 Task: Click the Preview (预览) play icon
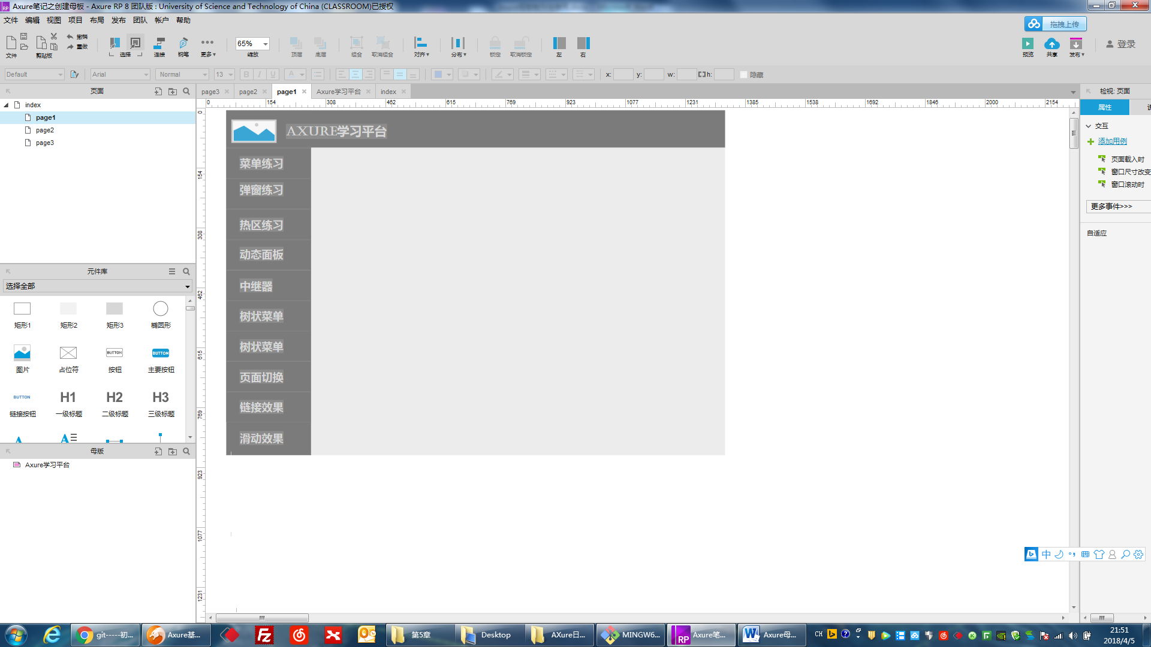click(1028, 44)
